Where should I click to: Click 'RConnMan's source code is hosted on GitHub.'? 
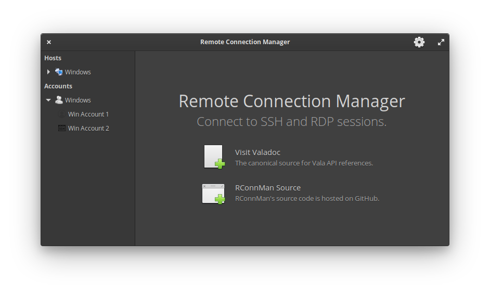(x=307, y=198)
